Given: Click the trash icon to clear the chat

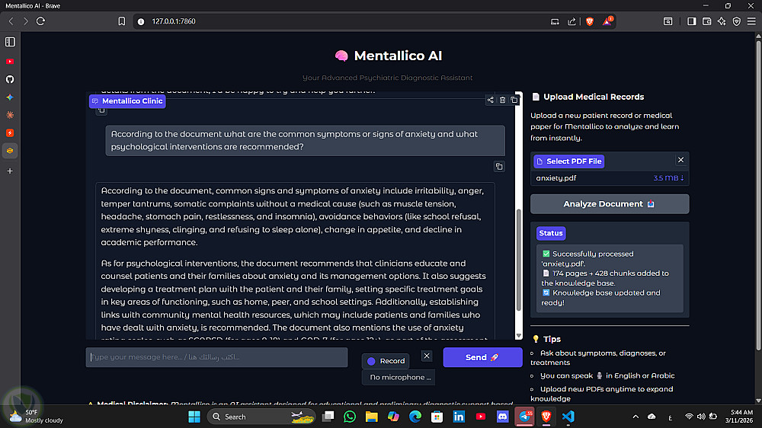Looking at the screenshot, I should point(502,100).
